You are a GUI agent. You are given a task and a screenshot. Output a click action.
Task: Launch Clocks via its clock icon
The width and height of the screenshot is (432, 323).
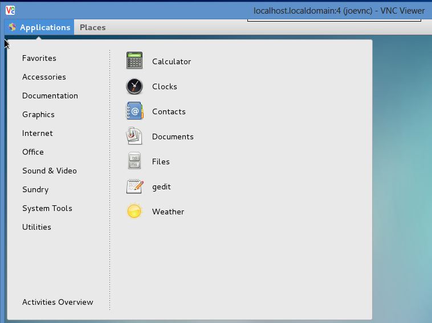point(135,86)
